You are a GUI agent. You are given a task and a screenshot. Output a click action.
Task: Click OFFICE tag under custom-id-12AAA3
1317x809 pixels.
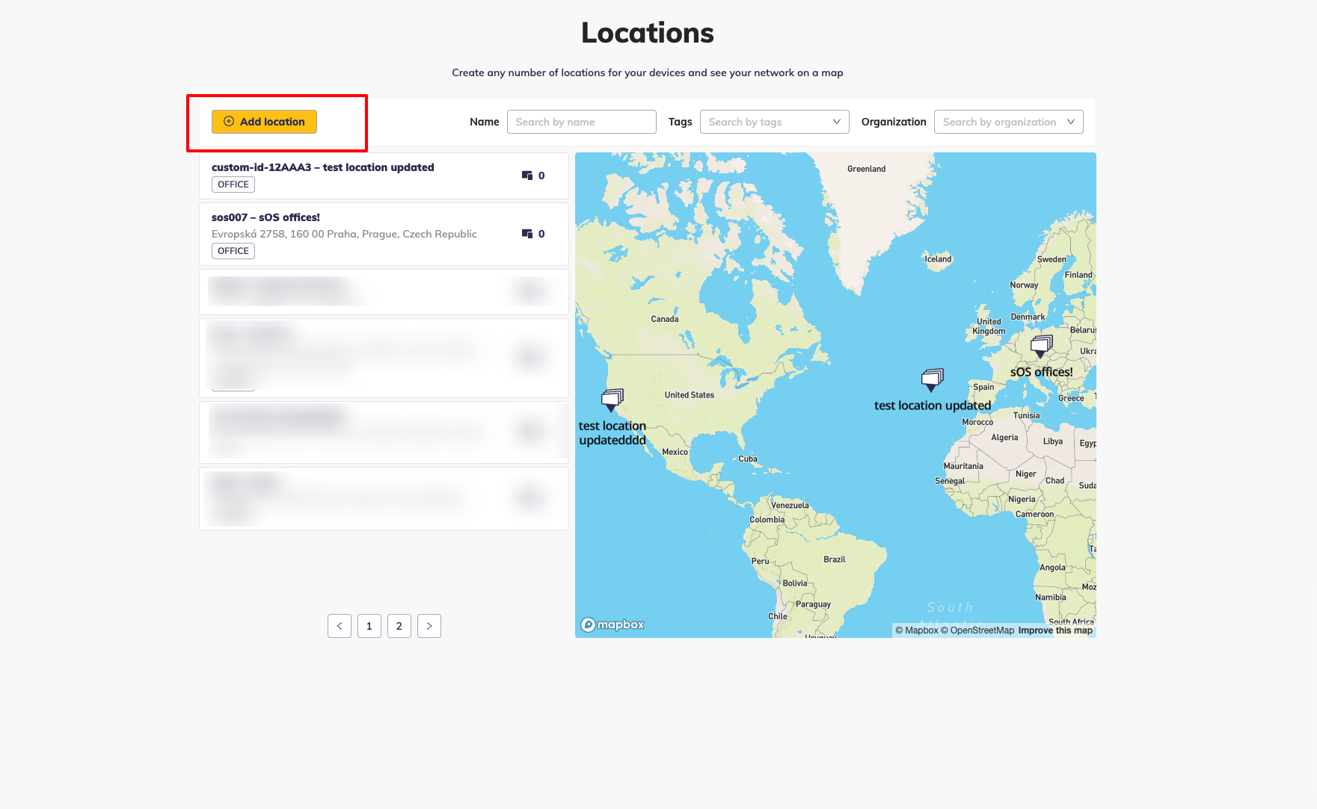coord(233,185)
